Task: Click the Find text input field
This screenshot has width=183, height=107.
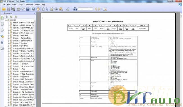Action: [85, 9]
